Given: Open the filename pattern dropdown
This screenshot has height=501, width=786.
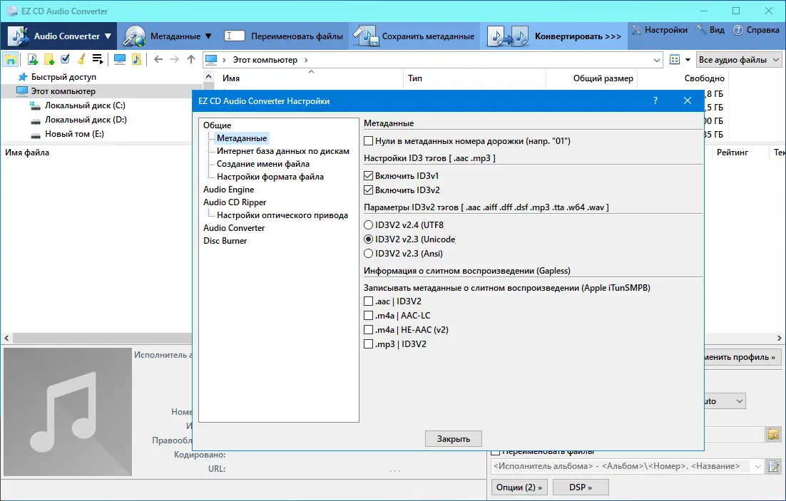Looking at the screenshot, I should click(757, 466).
